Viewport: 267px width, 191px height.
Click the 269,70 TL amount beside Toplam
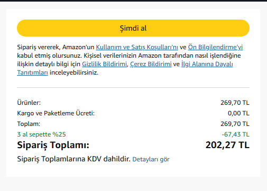235,124
